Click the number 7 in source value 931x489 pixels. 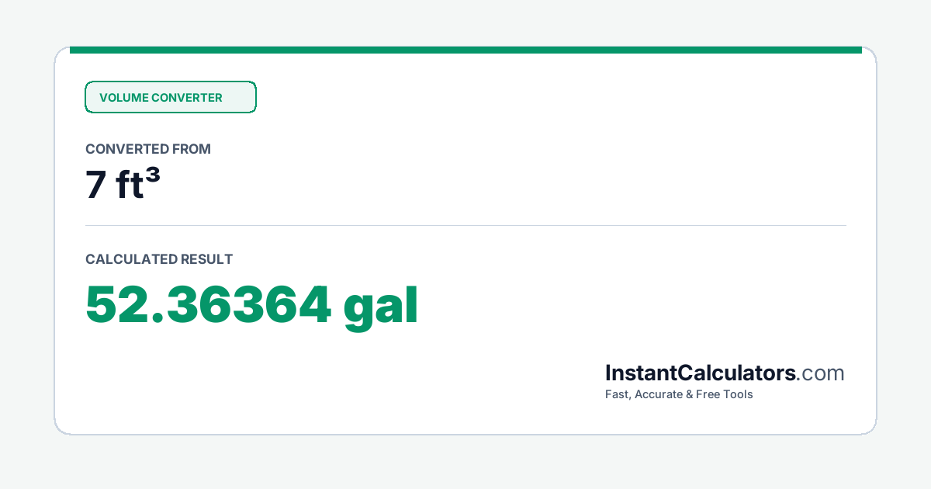(95, 186)
